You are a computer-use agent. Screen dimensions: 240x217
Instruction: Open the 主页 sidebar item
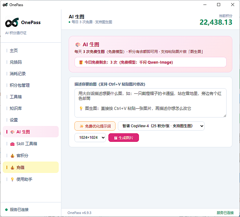[x=14, y=51]
